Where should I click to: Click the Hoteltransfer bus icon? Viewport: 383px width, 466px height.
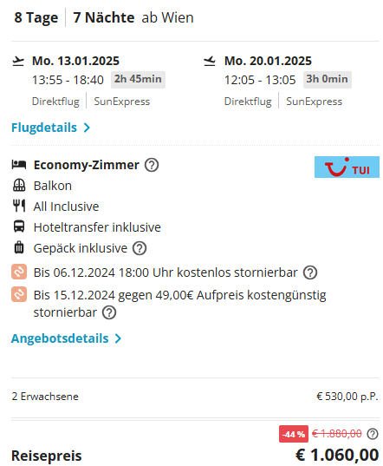pos(19,226)
